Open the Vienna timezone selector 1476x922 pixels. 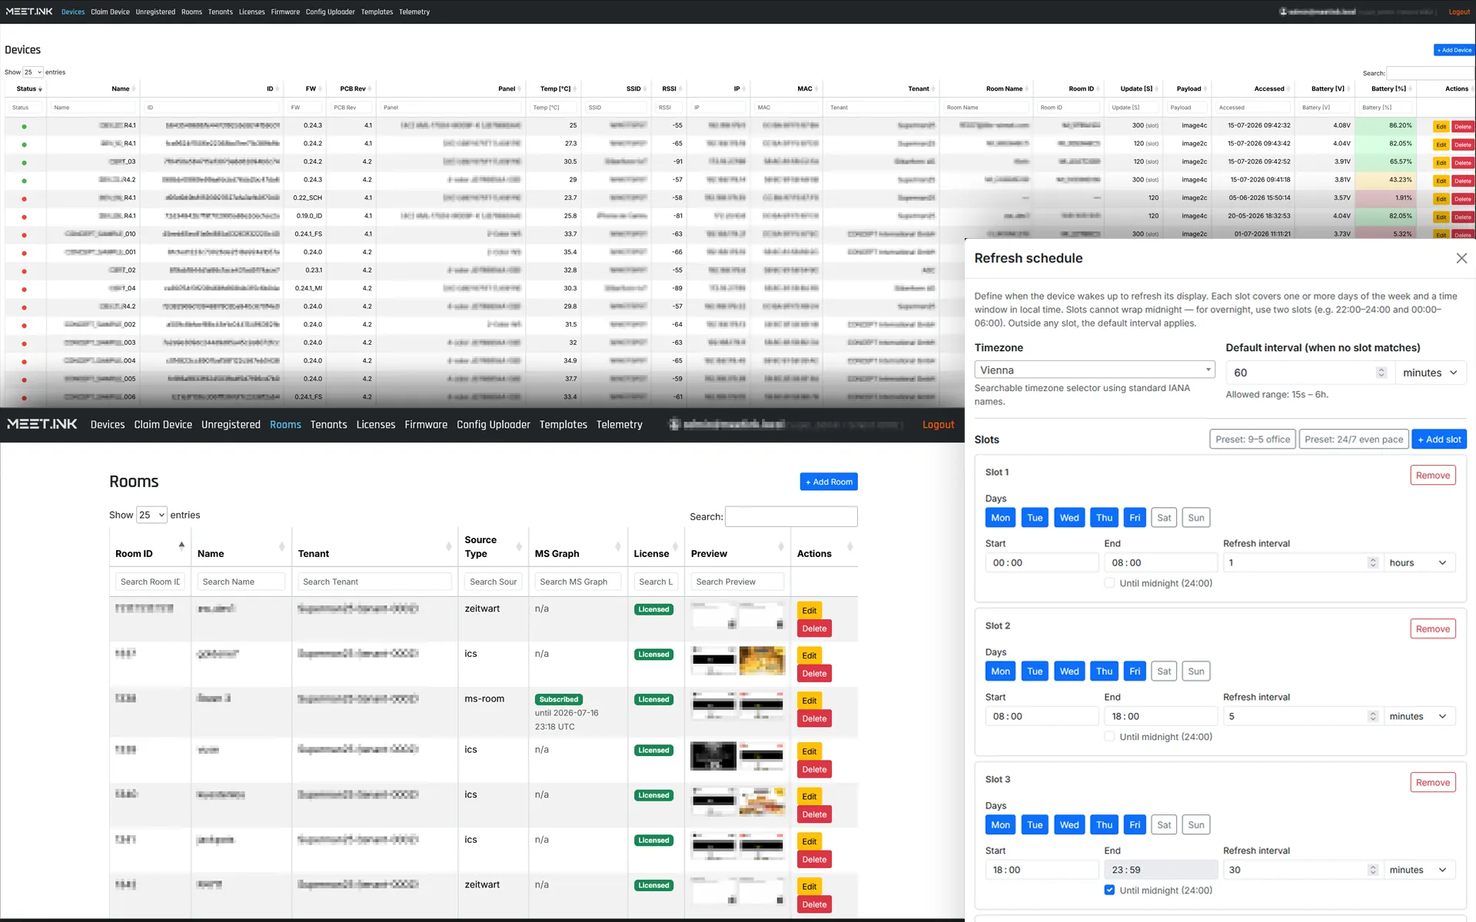pos(1094,370)
